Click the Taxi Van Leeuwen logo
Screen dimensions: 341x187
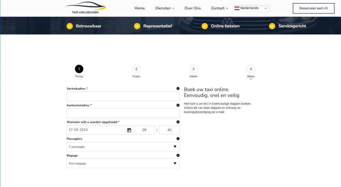(85, 8)
